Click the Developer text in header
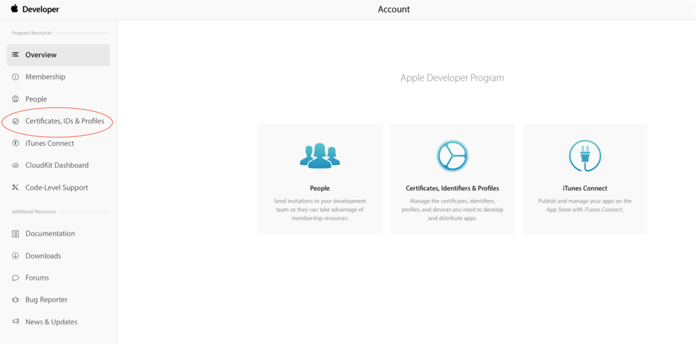Image resolution: width=696 pixels, height=345 pixels. click(41, 9)
